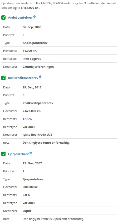Click the date 06. Sep, 2006
This screenshot has width=117, height=222.
point(32,27)
